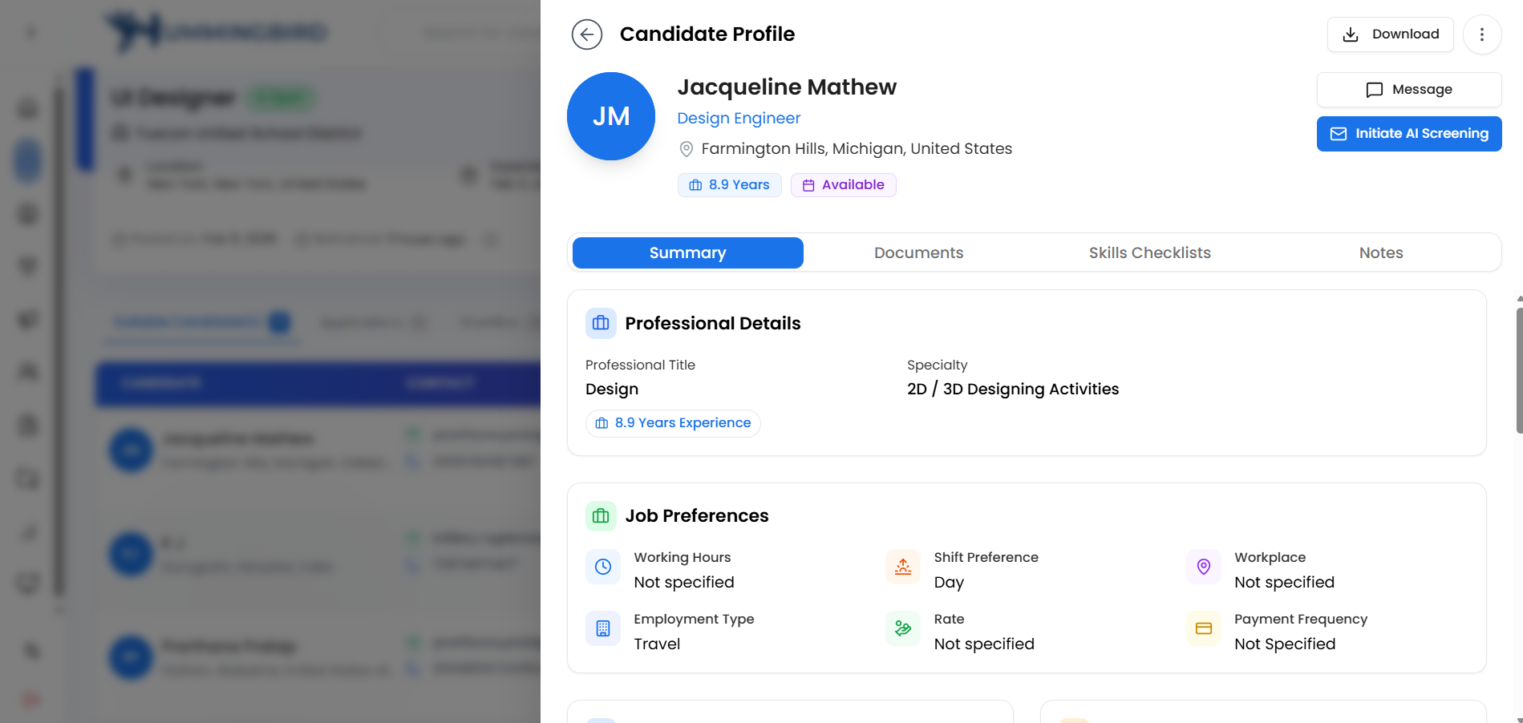Click the Shift Preference sunrise icon
This screenshot has height=723, width=1523.
[x=903, y=567]
